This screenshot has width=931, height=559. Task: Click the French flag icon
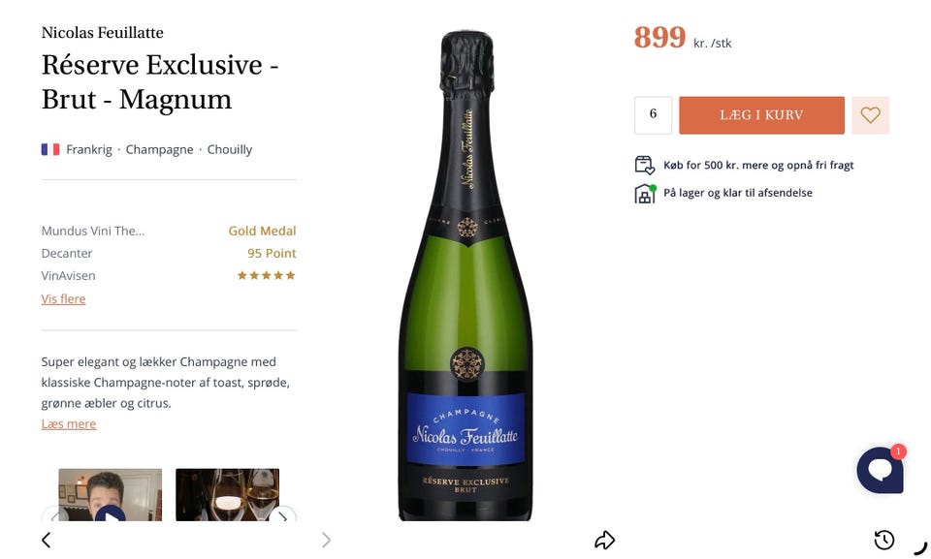pos(50,149)
